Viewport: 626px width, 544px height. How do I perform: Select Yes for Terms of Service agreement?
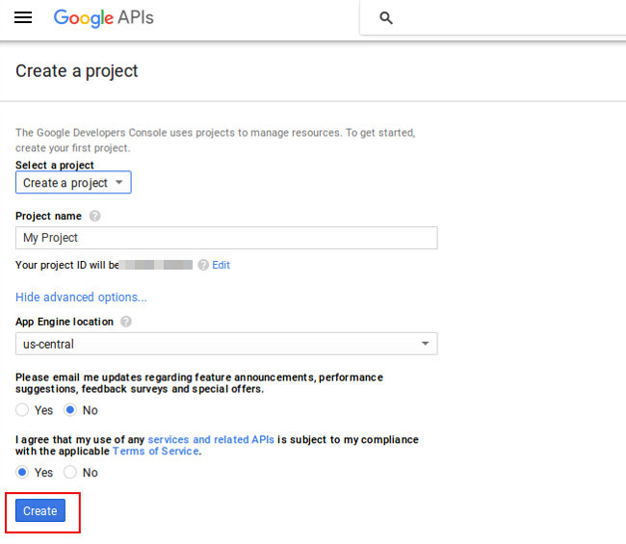[22, 472]
